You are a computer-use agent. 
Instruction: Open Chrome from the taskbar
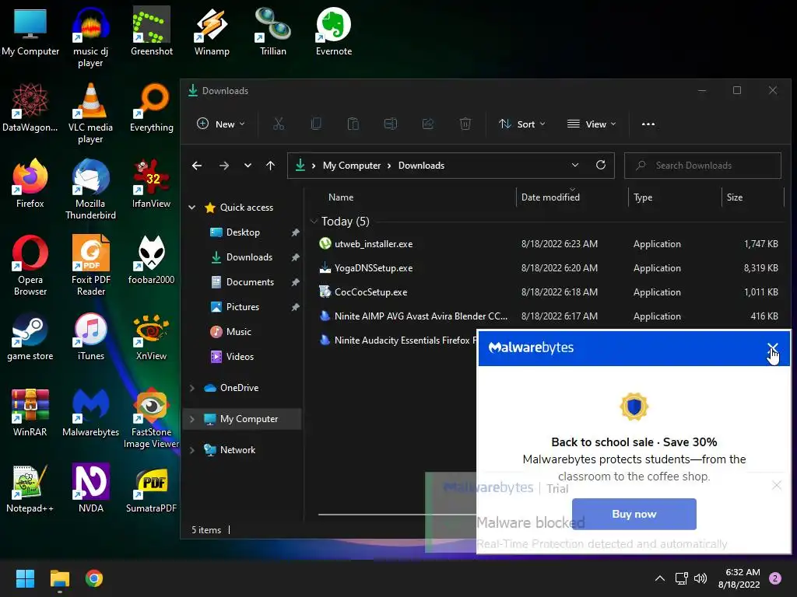[94, 578]
